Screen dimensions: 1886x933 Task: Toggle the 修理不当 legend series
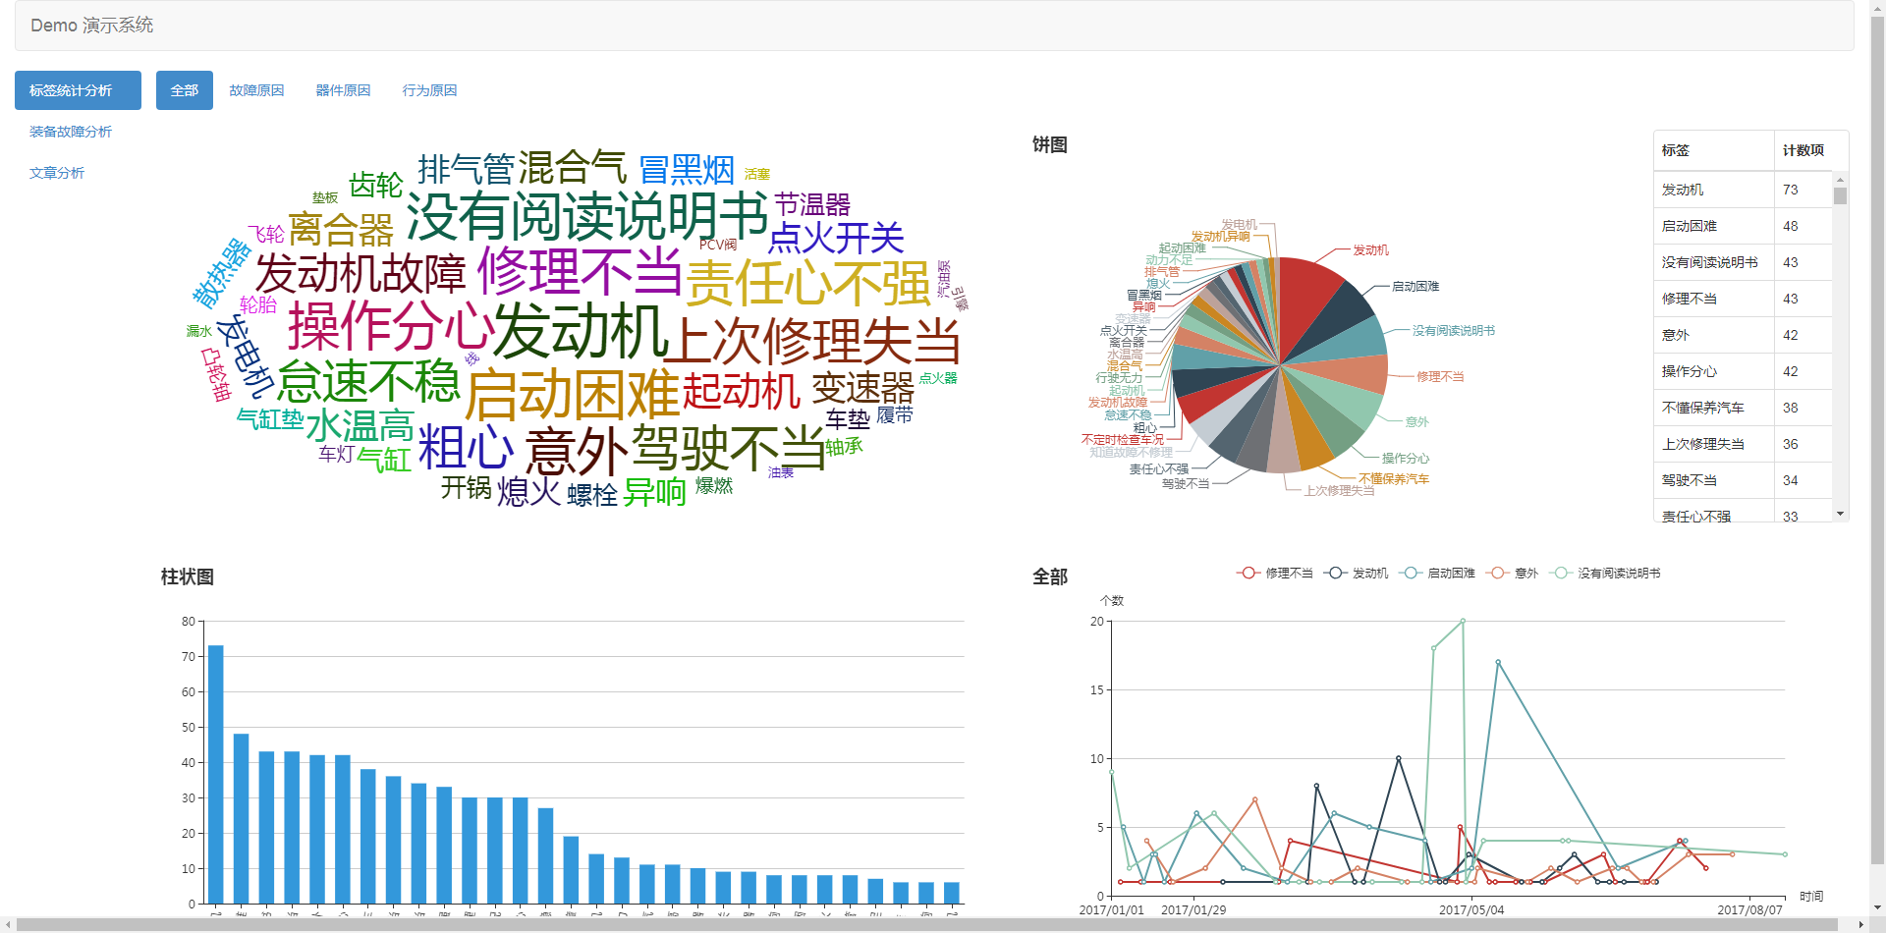[1275, 573]
